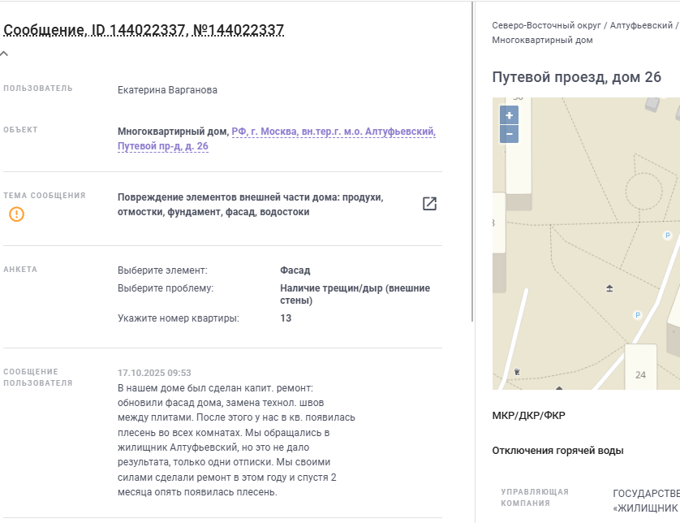Select the playground marker on the map
Image resolution: width=680 pixels, height=523 pixels.
tap(610, 288)
